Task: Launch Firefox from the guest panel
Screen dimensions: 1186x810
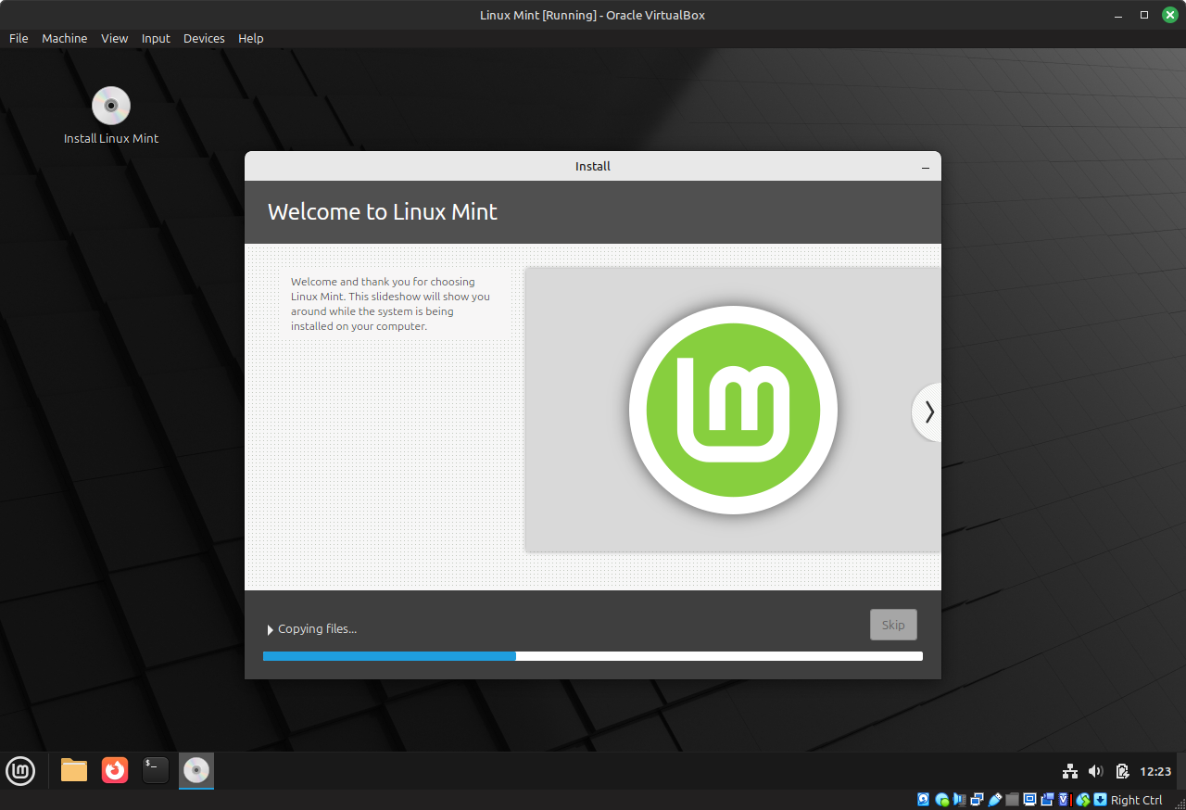Action: 115,770
